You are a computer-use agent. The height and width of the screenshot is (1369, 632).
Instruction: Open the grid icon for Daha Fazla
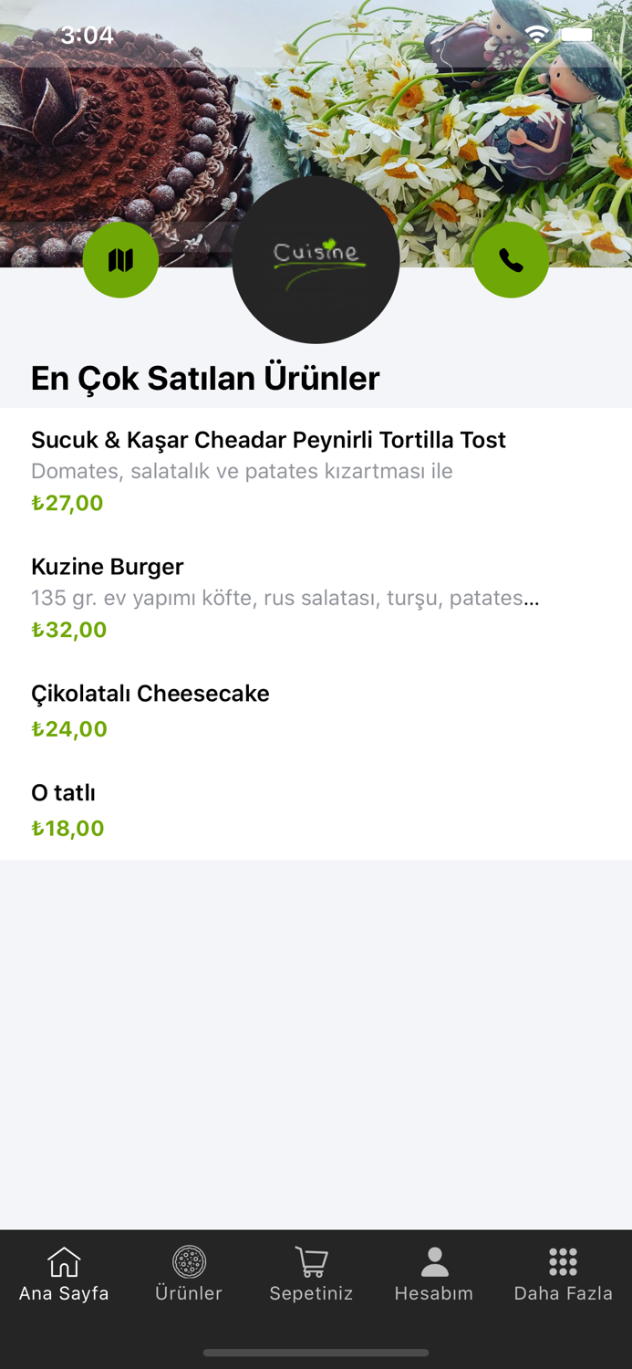pyautogui.click(x=564, y=1260)
